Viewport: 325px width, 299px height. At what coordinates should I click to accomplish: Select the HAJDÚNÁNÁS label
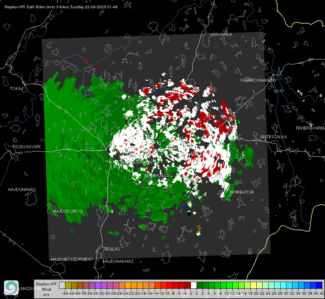(22, 189)
